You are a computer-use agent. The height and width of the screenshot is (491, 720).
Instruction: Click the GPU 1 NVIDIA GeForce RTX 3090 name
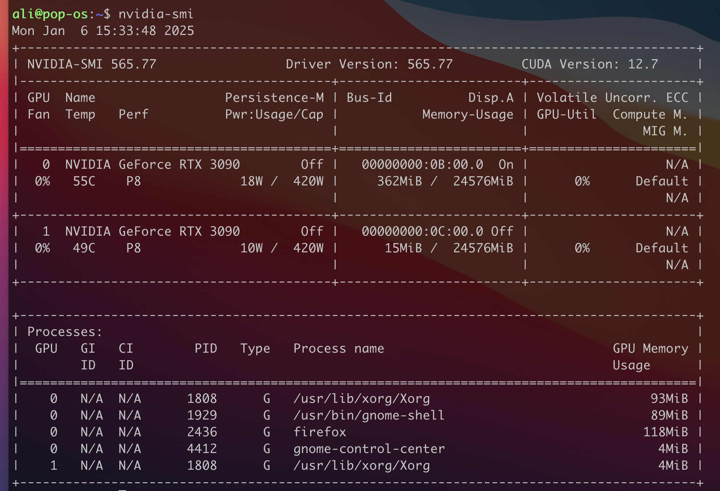click(152, 231)
